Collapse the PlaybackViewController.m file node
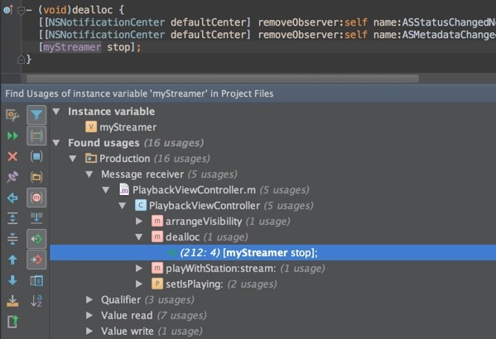 click(x=106, y=190)
